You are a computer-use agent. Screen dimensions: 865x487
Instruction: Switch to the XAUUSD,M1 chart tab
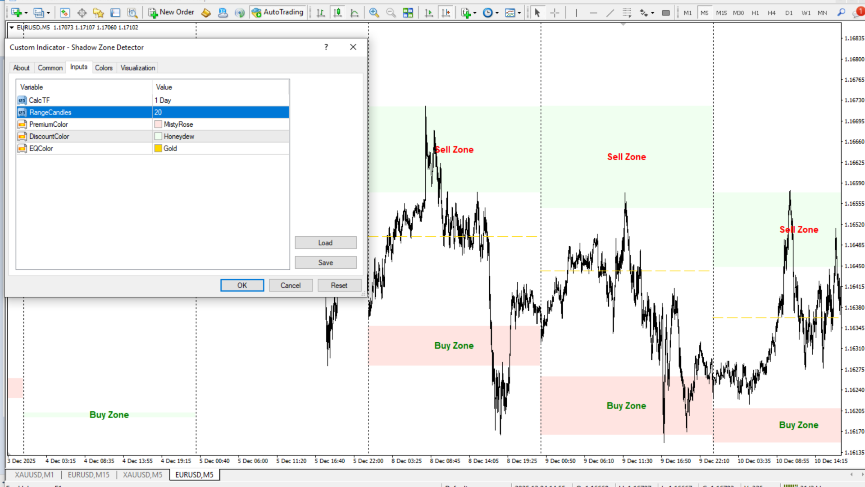point(34,475)
